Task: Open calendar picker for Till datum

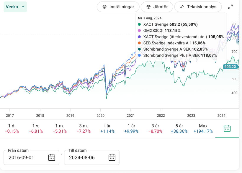Action: click(x=112, y=157)
